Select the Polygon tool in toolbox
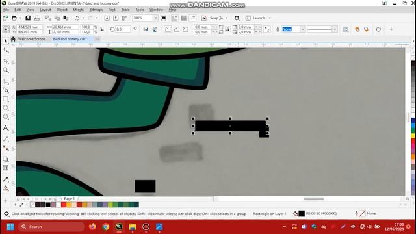 6,117
